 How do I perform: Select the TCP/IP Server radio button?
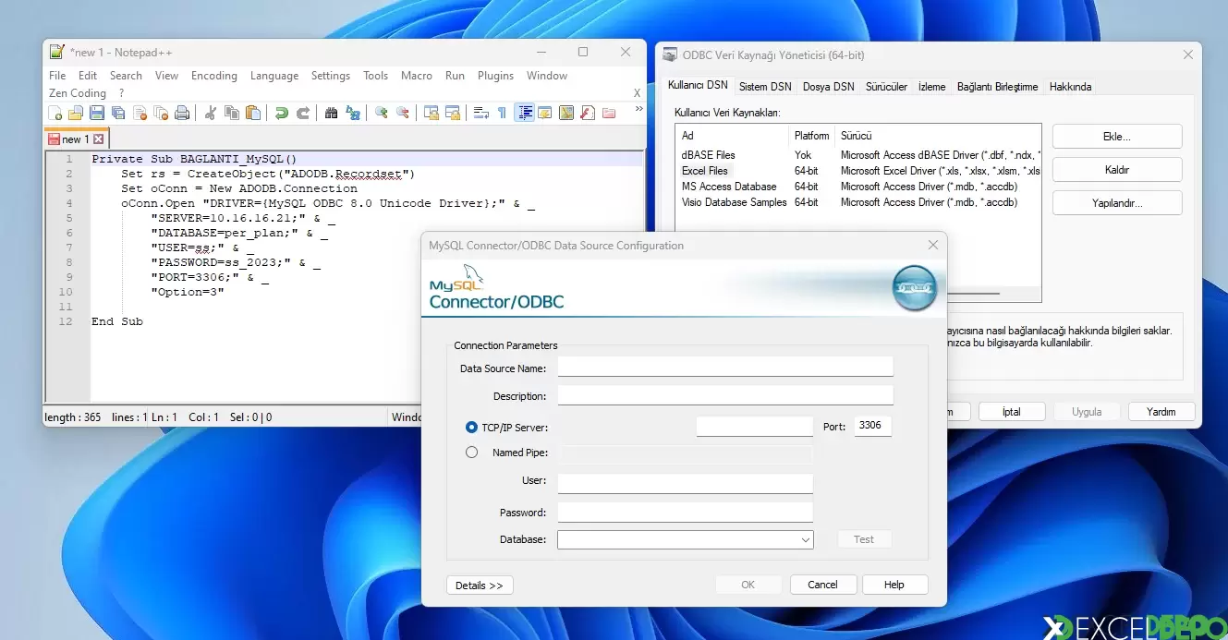click(x=472, y=428)
